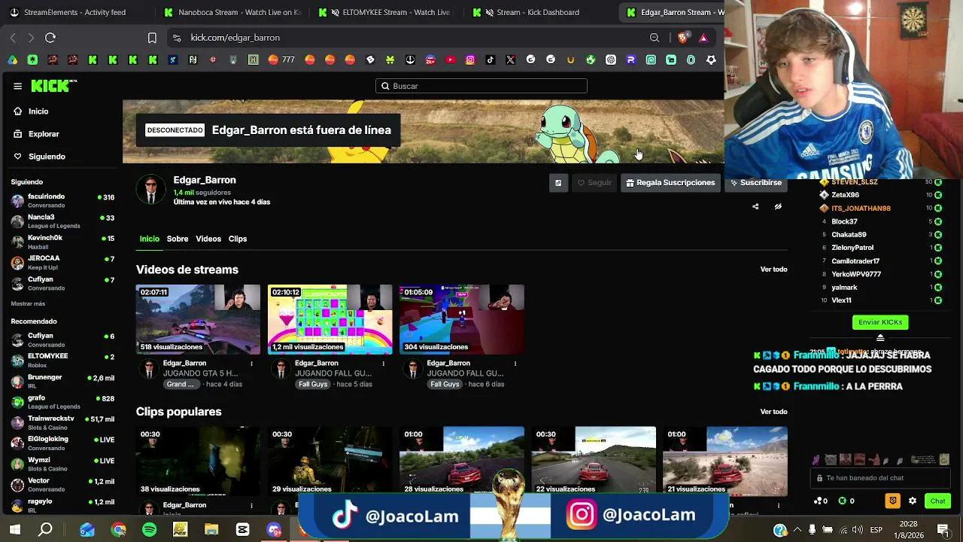The width and height of the screenshot is (963, 542).
Task: Open the 01:05:09 video thumbnail
Action: coord(462,319)
